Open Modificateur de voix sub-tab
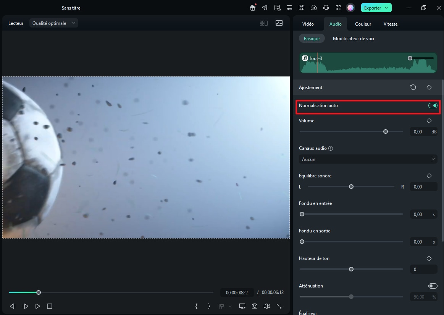The height and width of the screenshot is (315, 444). pyautogui.click(x=354, y=39)
